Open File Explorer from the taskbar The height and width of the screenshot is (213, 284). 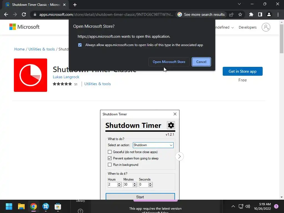coord(21,206)
